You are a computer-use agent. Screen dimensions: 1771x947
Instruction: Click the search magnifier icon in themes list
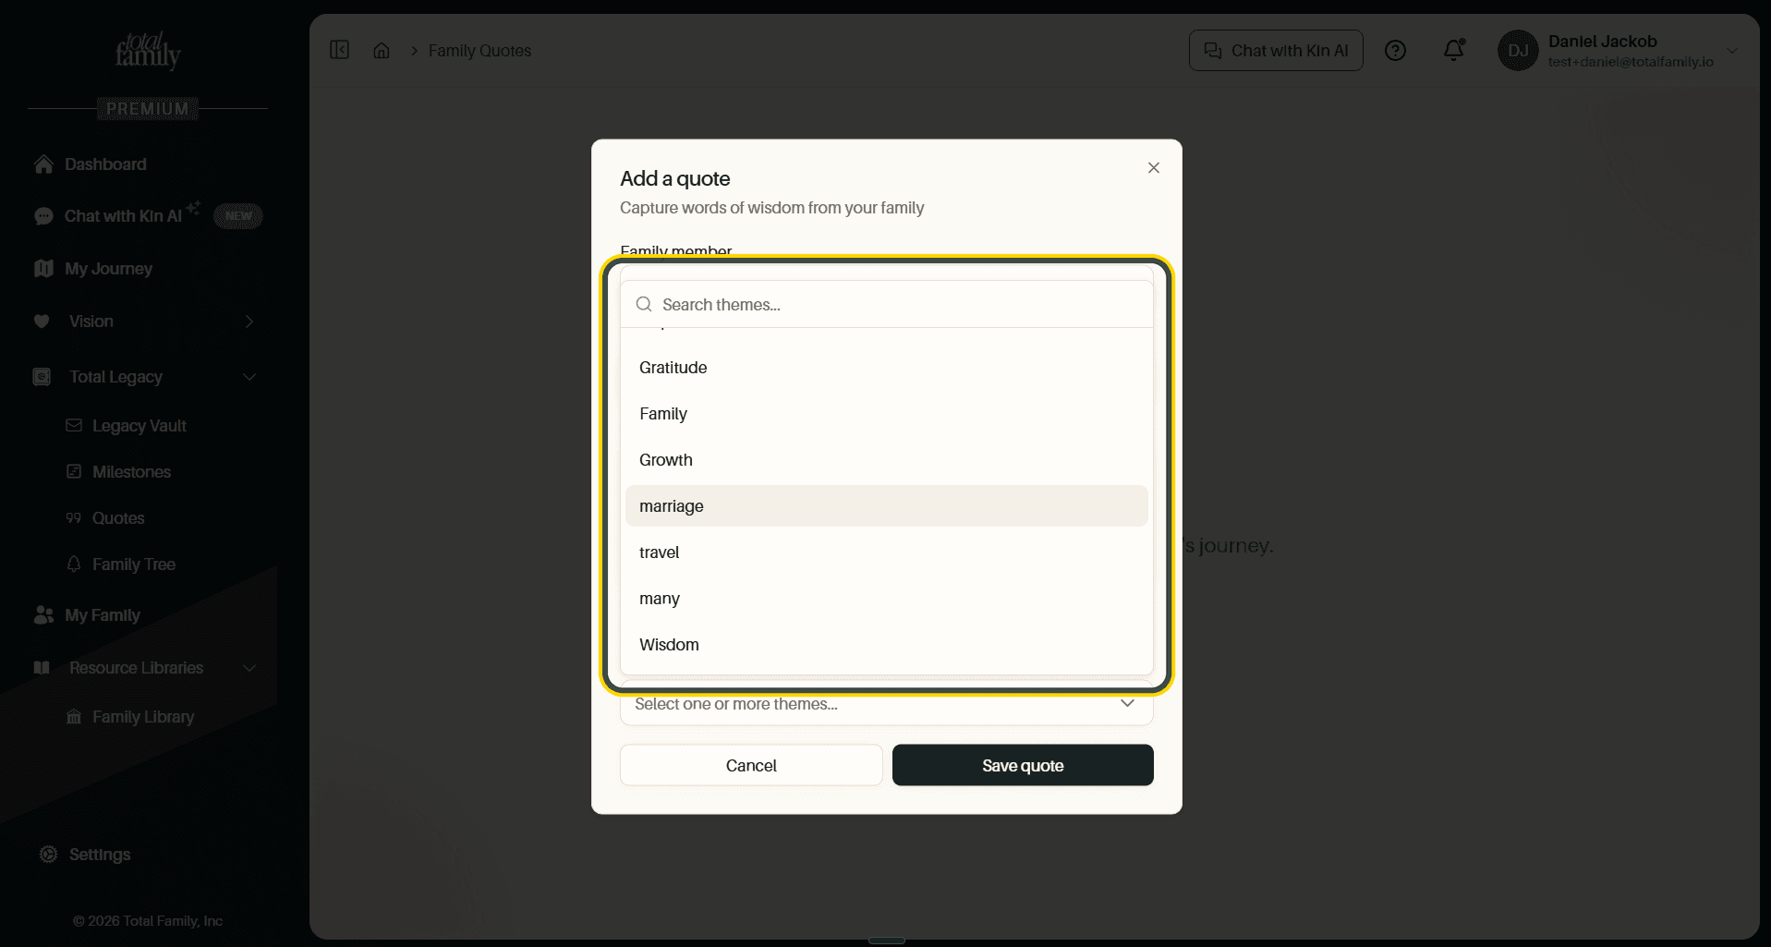tap(644, 304)
